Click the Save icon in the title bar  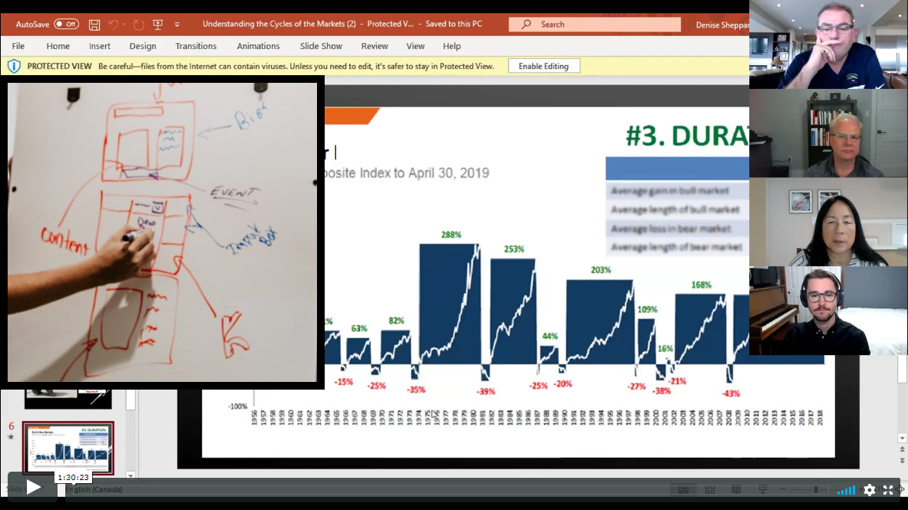point(94,25)
